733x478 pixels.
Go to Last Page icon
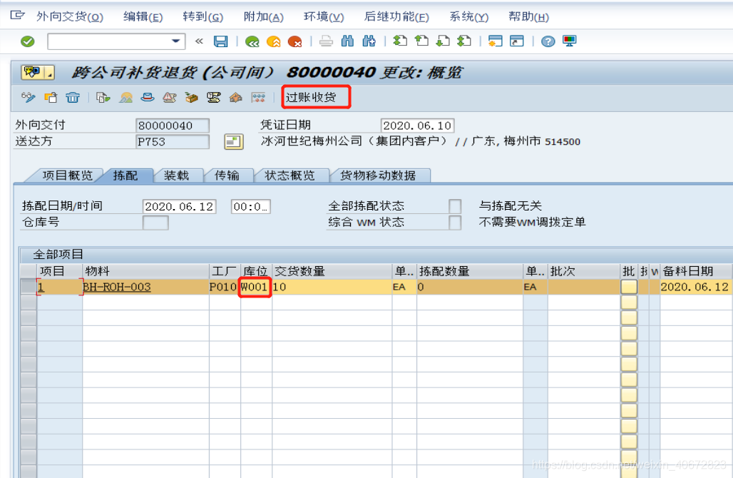pyautogui.click(x=464, y=41)
